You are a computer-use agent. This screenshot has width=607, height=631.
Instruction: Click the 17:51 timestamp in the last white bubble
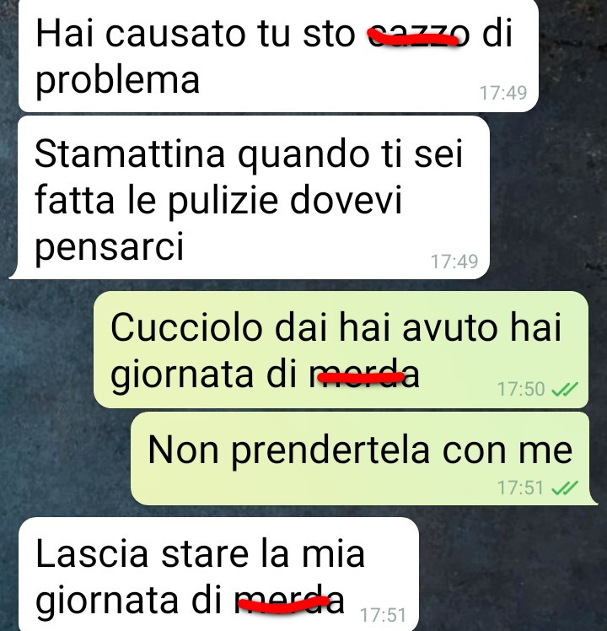(x=383, y=615)
